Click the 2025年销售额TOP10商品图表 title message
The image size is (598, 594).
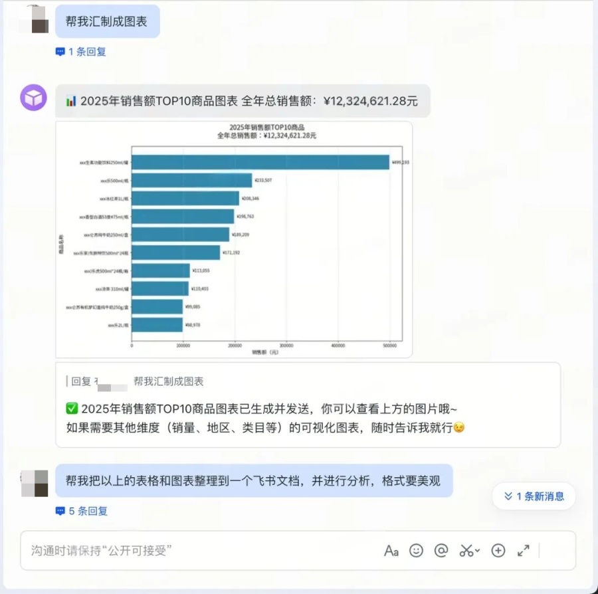[243, 101]
